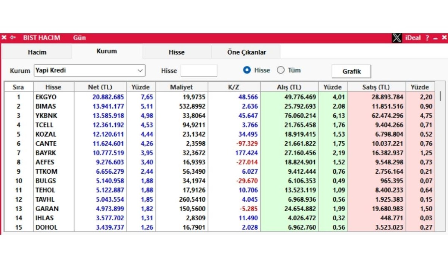
Task: Select the GARAN row ticker
Action: [47, 209]
